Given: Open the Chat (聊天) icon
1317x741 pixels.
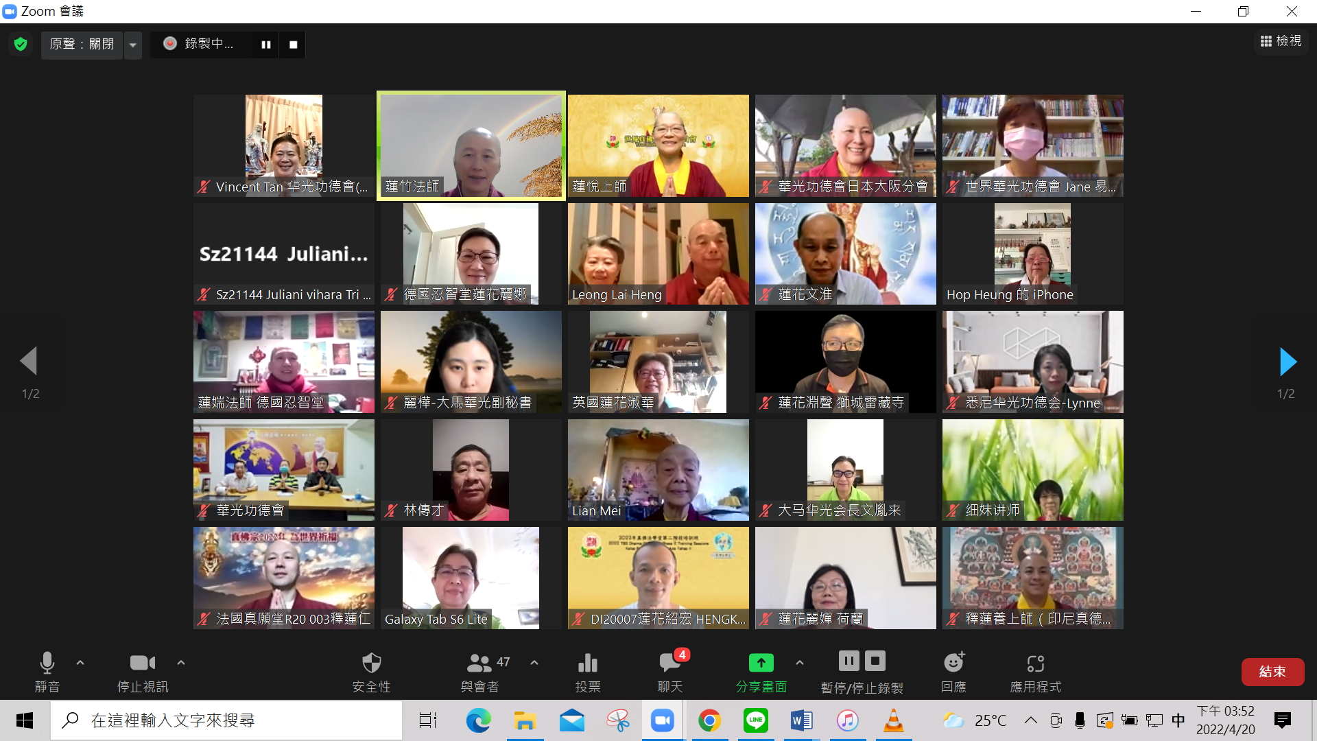Looking at the screenshot, I should (669, 663).
